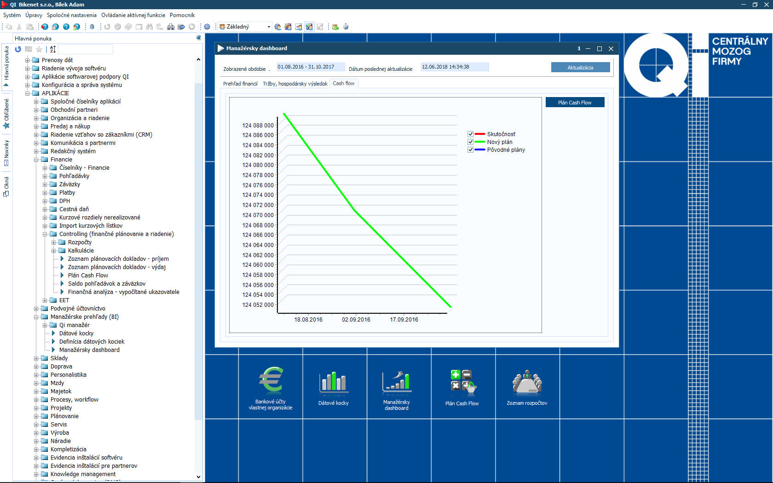Open the Spoločné nastavenia menu

(71, 15)
